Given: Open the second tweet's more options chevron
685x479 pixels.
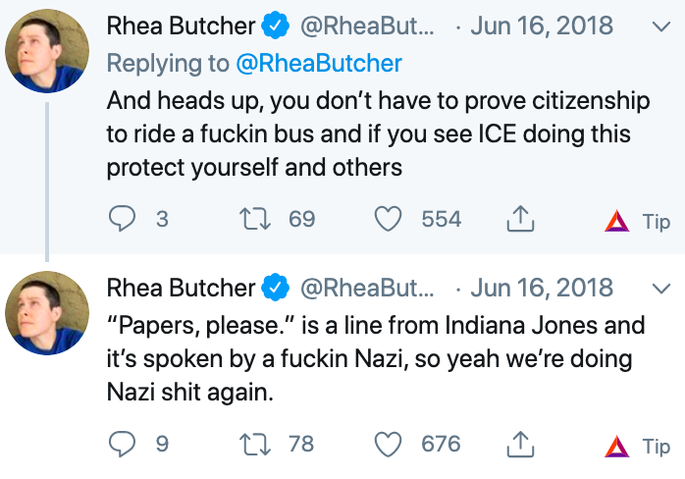Looking at the screenshot, I should tap(659, 289).
